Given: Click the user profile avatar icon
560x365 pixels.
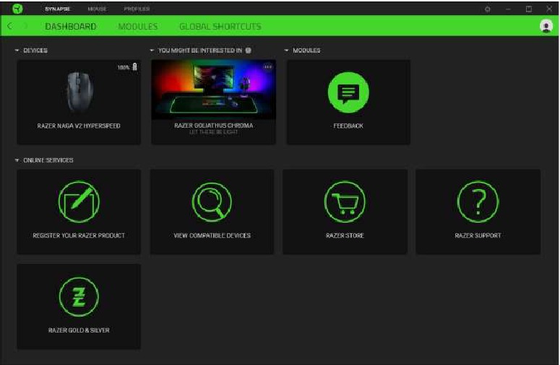Looking at the screenshot, I should point(546,26).
